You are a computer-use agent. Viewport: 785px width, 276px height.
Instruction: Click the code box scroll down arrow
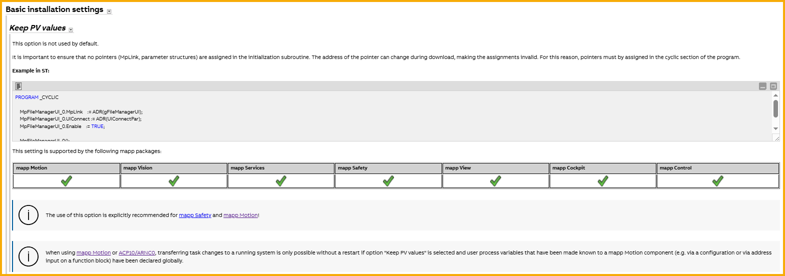(x=775, y=128)
